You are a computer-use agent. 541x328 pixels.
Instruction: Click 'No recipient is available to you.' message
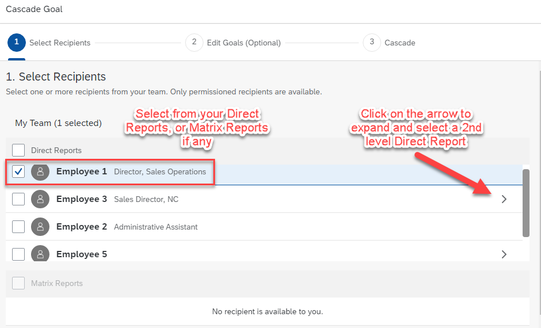pyautogui.click(x=268, y=312)
